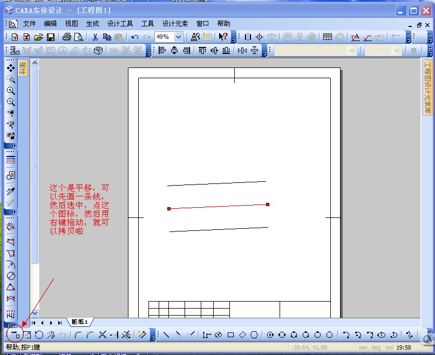The width and height of the screenshot is (435, 355).
Task: Expand the standard toolbar options chevron
Action: coord(234,37)
